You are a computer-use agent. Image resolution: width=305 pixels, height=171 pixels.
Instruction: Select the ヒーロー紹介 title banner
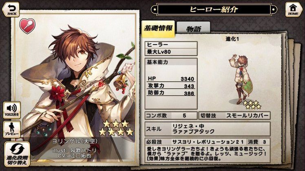point(214,9)
